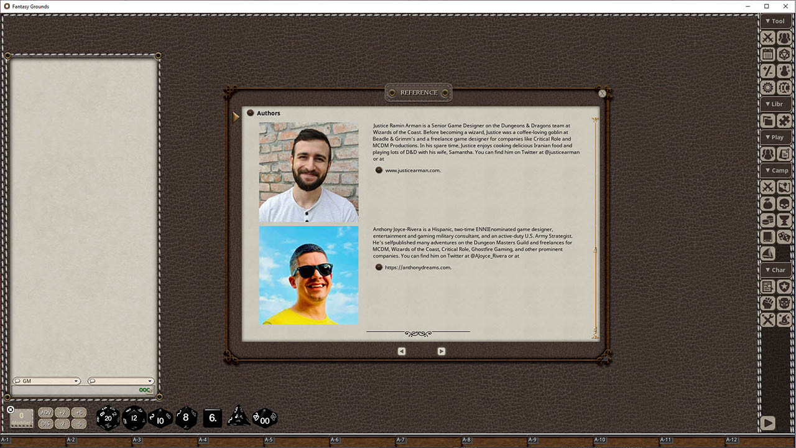Enable the DIS roll toggle
Screen dimensions: 796x448
tap(45, 424)
